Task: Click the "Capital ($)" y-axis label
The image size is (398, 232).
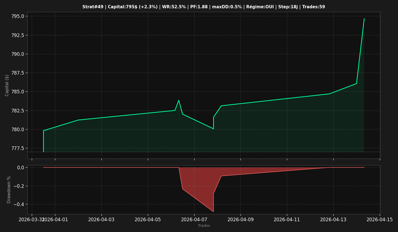Action: [7, 85]
